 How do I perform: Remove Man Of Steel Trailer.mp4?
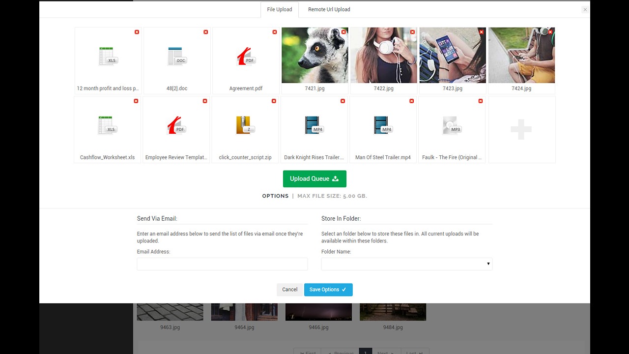pos(411,101)
